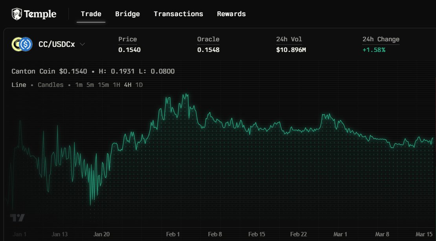The height and width of the screenshot is (241, 436).
Task: Click the Mar 8 date axis label
Action: pyautogui.click(x=382, y=234)
